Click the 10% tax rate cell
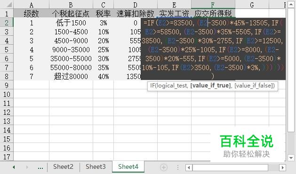Screen dimensions: 296x174 (x=103, y=32)
